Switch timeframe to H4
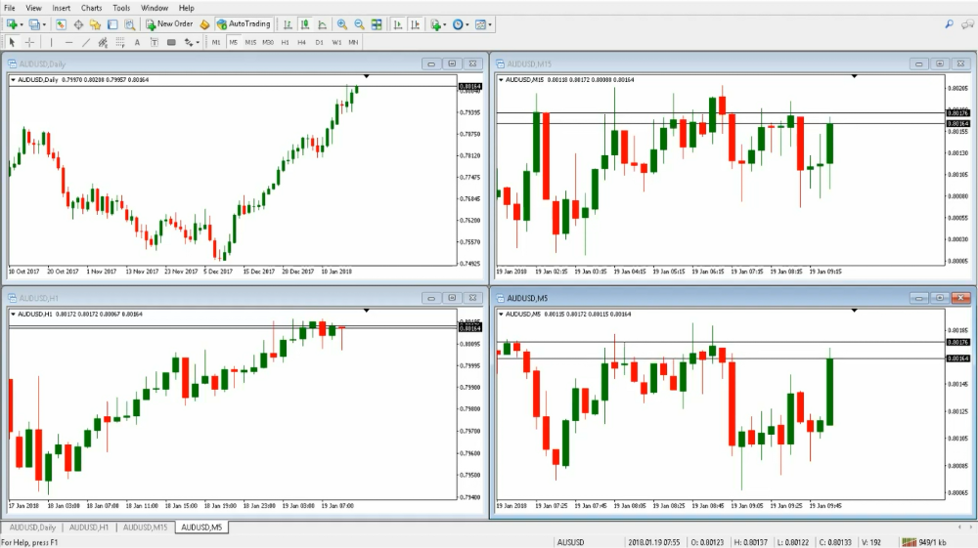 pyautogui.click(x=302, y=42)
